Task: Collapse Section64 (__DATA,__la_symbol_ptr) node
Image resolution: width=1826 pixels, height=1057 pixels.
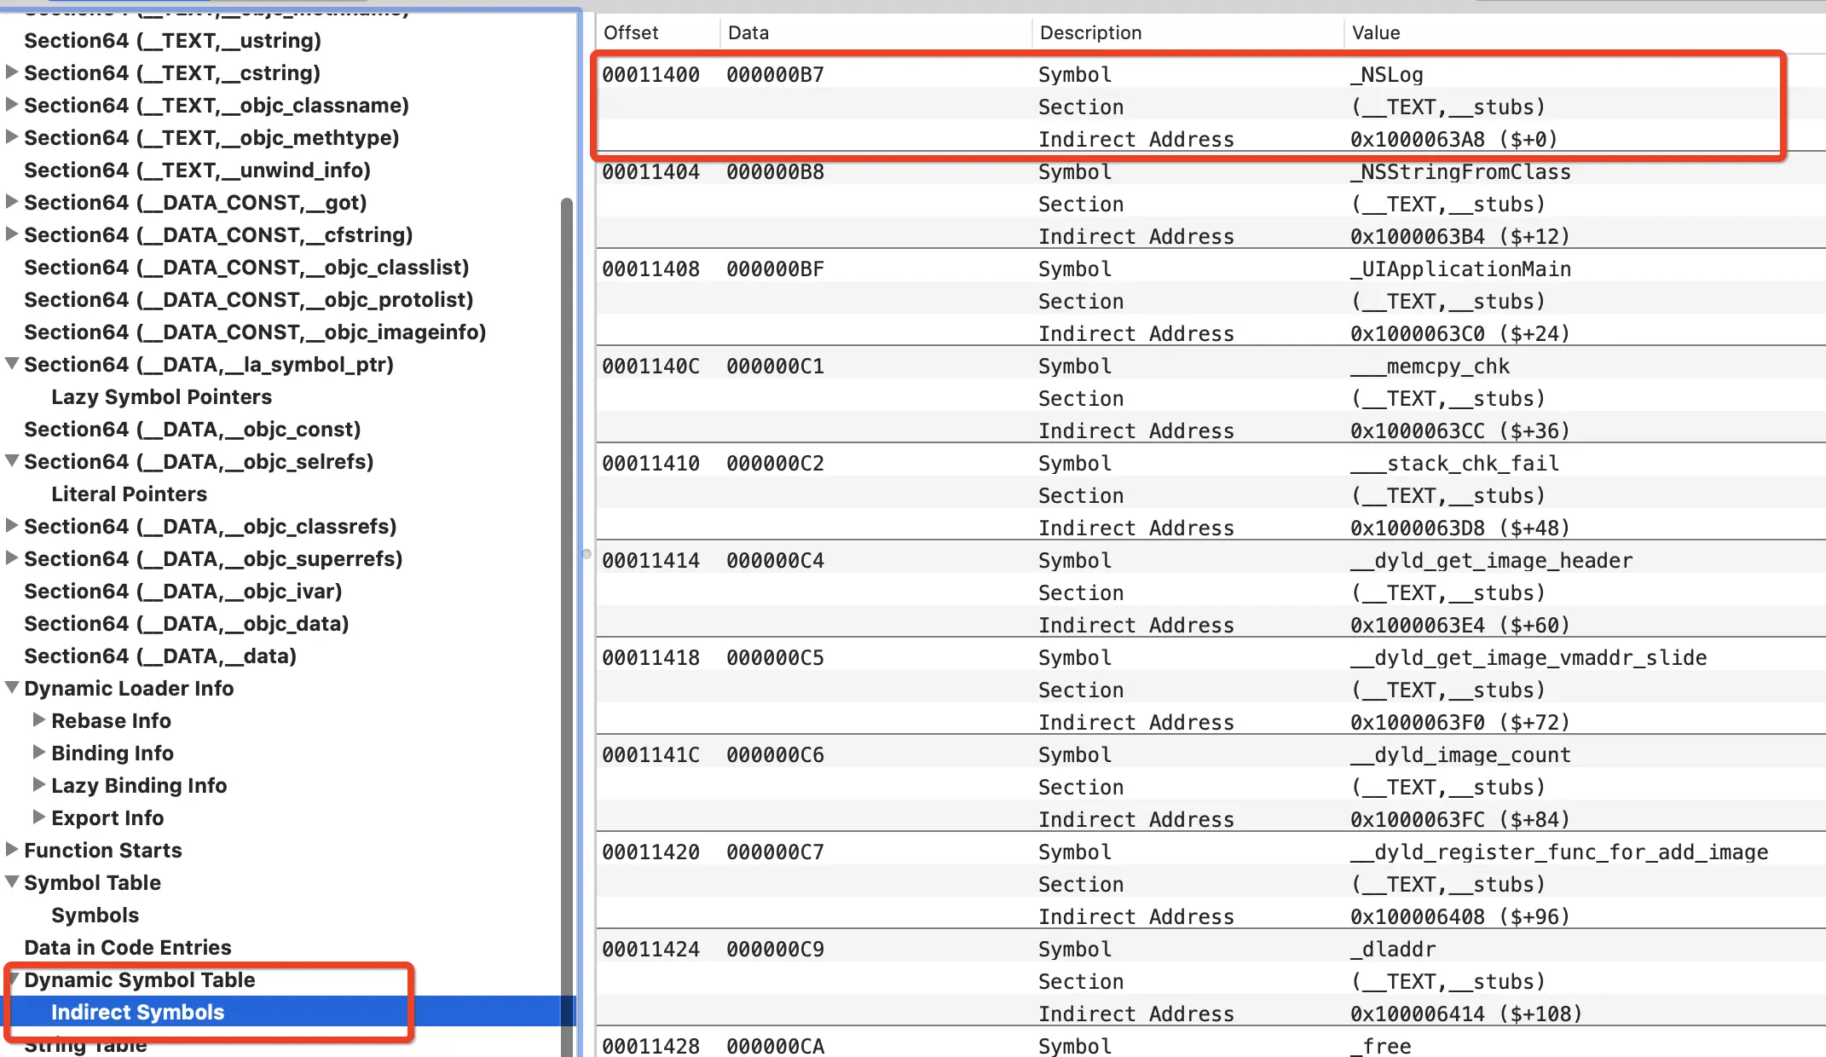Action: tap(12, 364)
